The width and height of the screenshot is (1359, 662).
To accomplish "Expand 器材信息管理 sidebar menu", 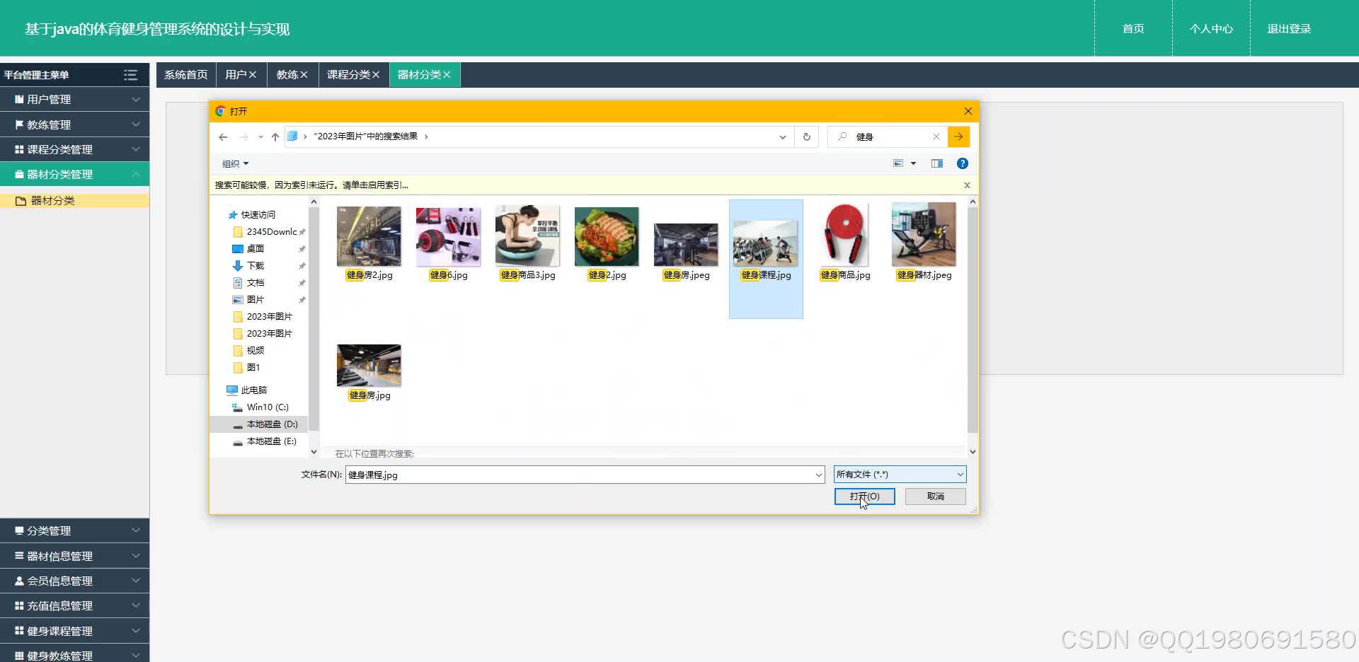I will 74,556.
